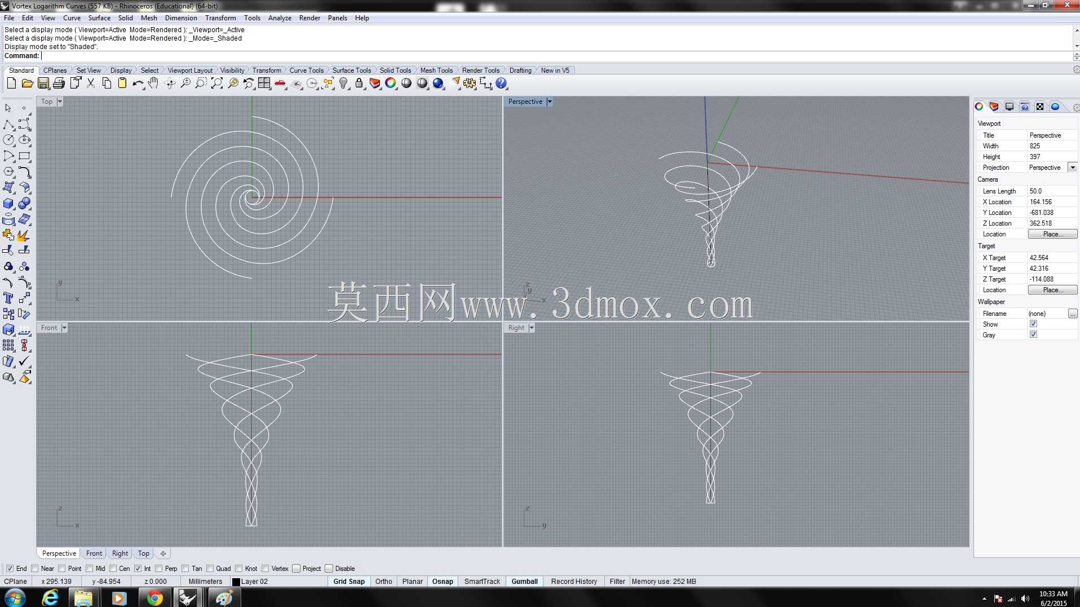Viewport: 1080px width, 607px height.
Task: Open the checkered Texture panel icon
Action: click(1040, 107)
